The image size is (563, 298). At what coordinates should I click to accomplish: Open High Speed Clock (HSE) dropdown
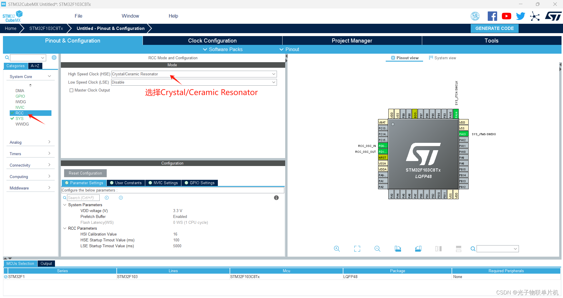[194, 74]
